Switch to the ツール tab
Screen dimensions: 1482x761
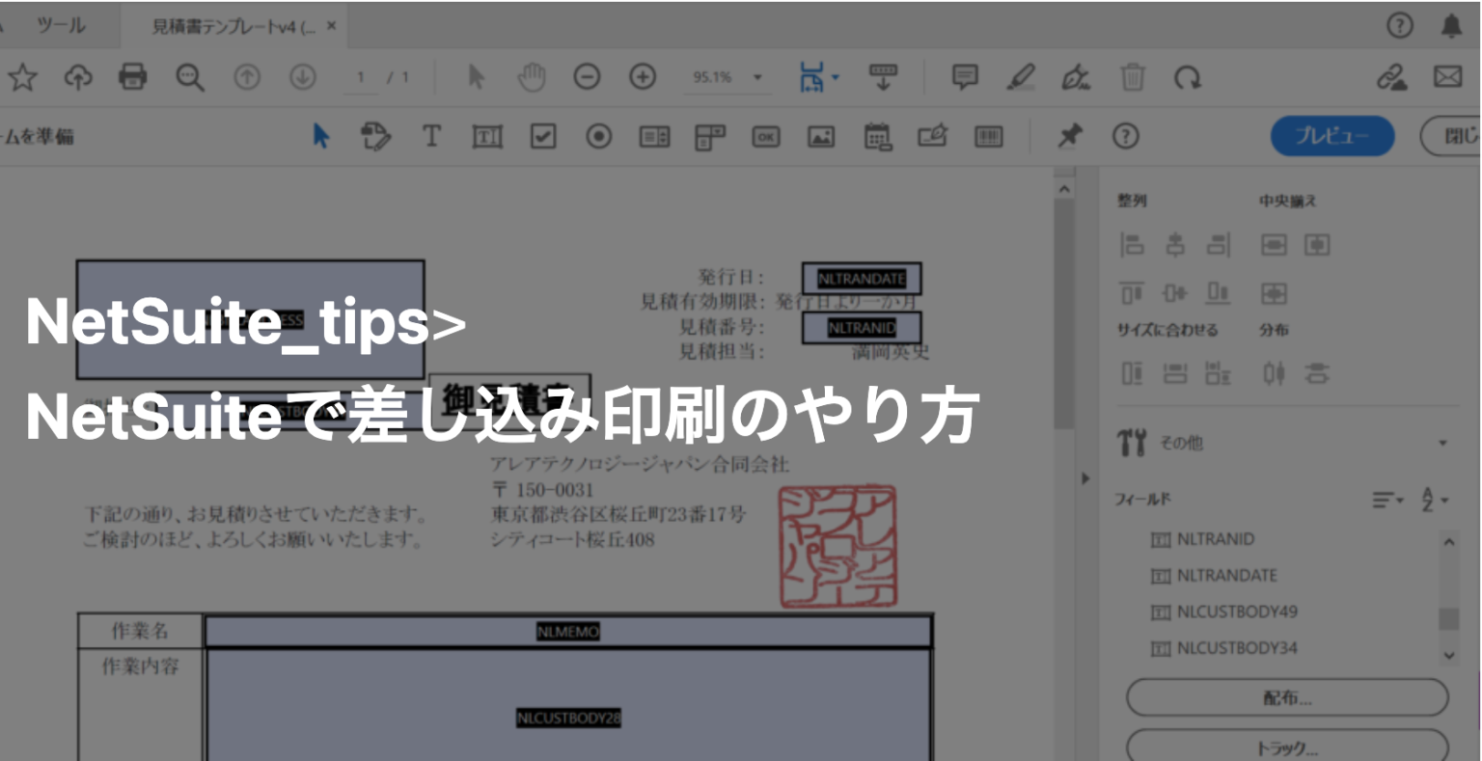click(60, 25)
